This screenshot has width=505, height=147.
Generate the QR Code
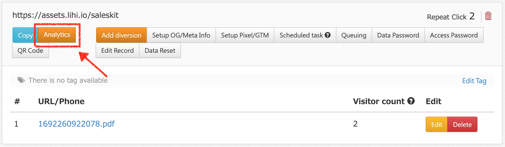[30, 50]
